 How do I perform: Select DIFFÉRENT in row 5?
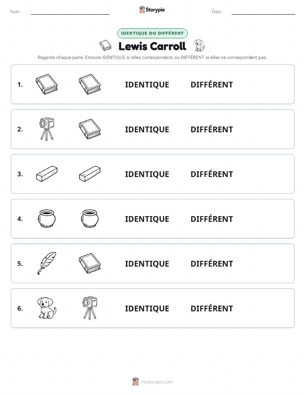(212, 263)
